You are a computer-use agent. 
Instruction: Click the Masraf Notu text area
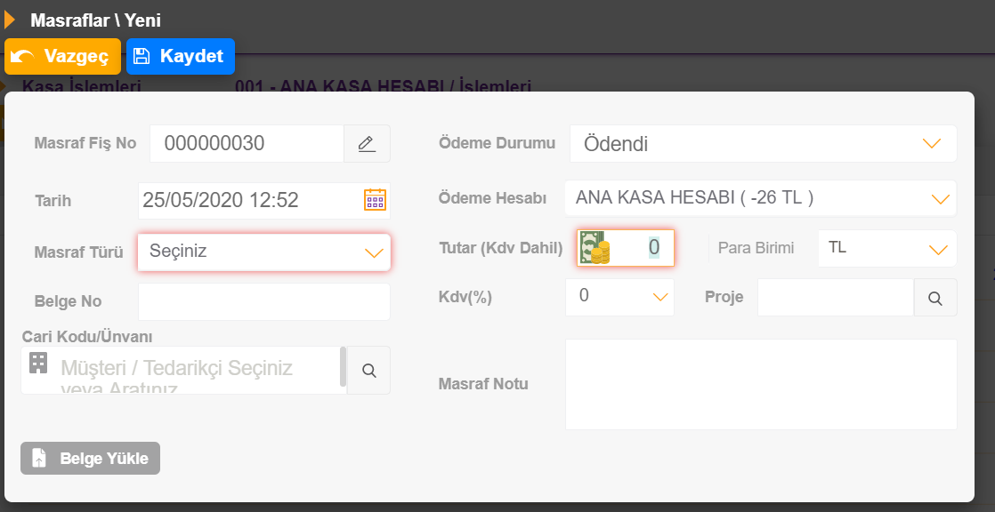761,385
